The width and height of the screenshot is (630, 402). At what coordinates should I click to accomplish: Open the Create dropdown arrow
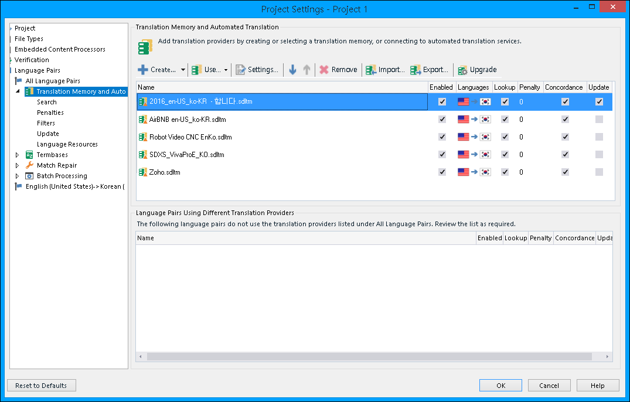pyautogui.click(x=183, y=70)
